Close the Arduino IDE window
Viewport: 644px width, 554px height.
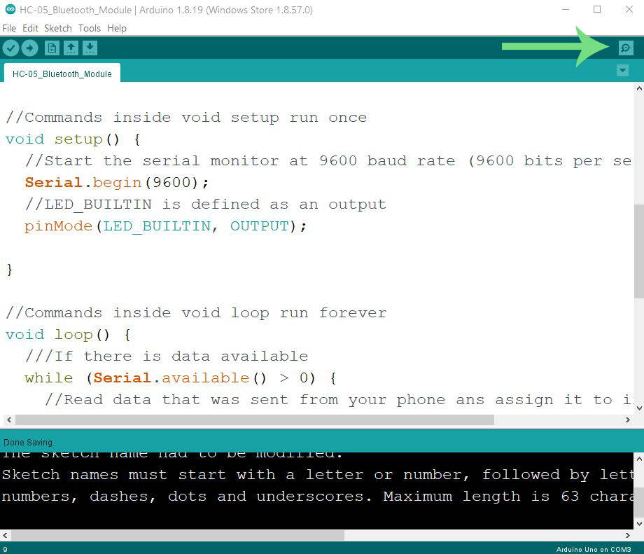(x=629, y=9)
